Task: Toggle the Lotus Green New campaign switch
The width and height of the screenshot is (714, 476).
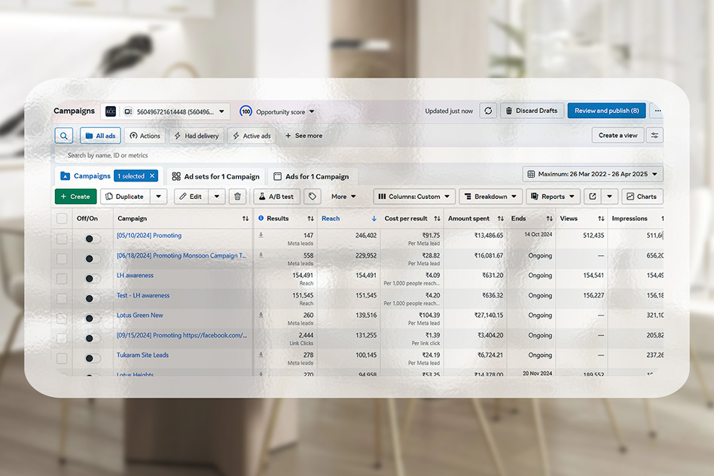Action: tap(93, 319)
